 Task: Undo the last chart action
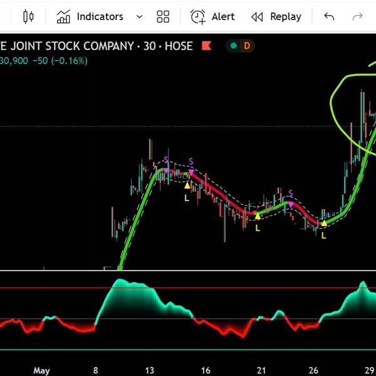point(329,16)
